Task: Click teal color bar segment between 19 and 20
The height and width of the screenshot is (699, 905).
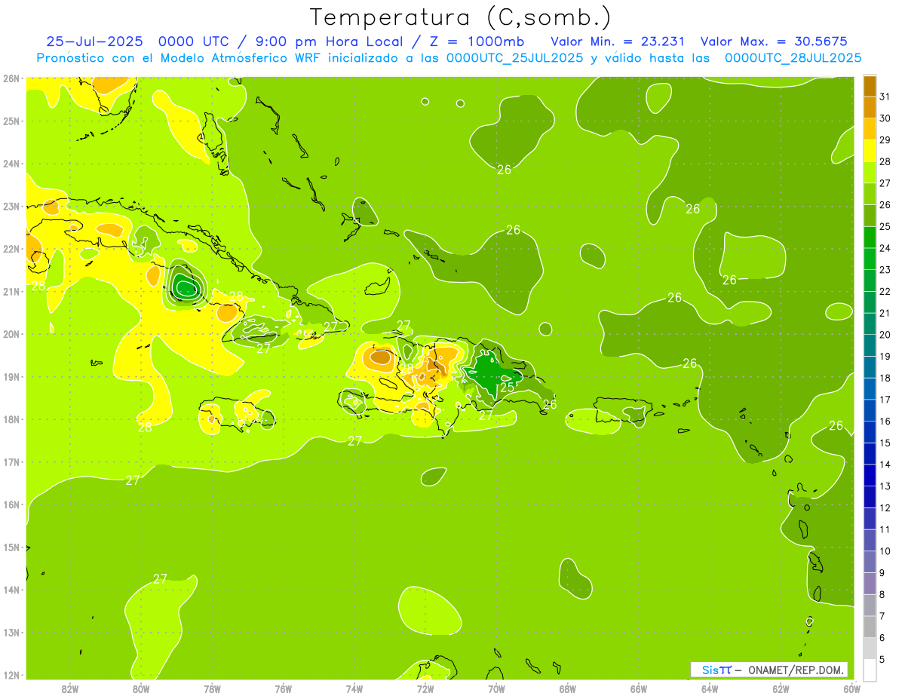Action: 870,345
